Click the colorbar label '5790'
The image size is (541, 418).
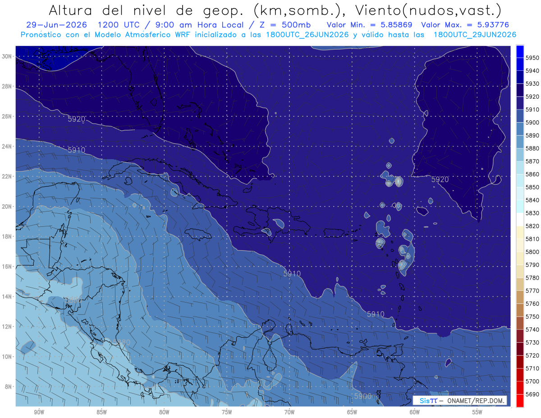pos(532,265)
